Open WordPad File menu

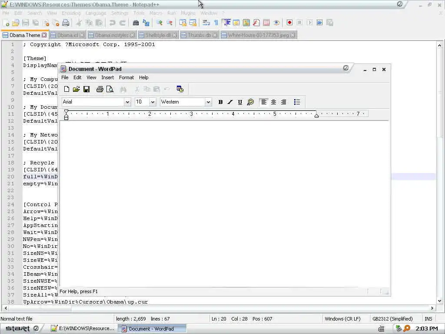[x=65, y=77]
